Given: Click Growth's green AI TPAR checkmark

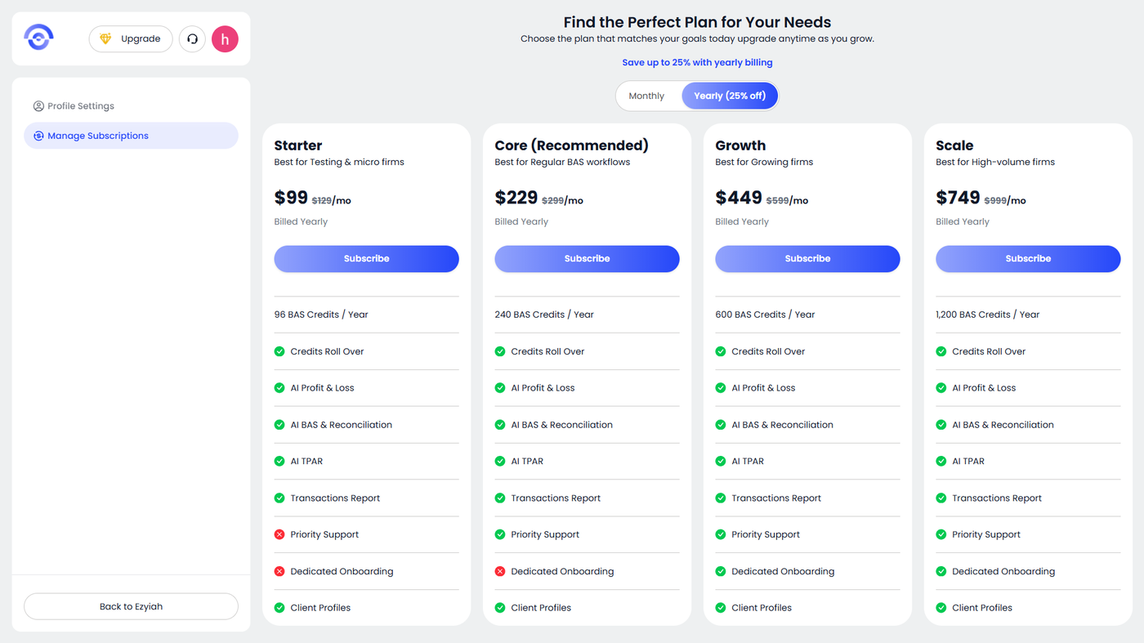Looking at the screenshot, I should (721, 461).
